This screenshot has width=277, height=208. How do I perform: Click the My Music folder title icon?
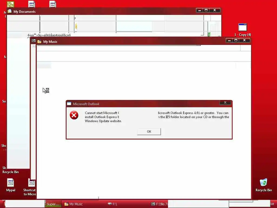(39, 41)
